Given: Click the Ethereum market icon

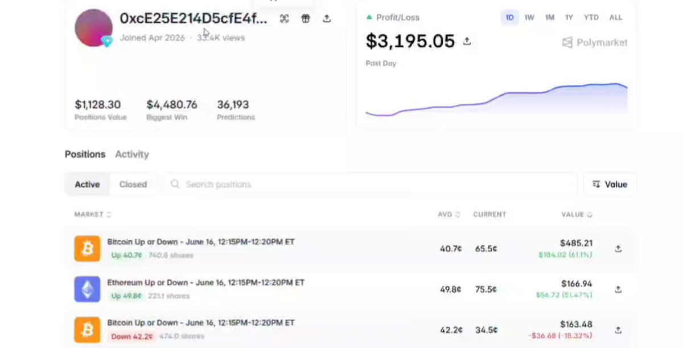Looking at the screenshot, I should [87, 289].
